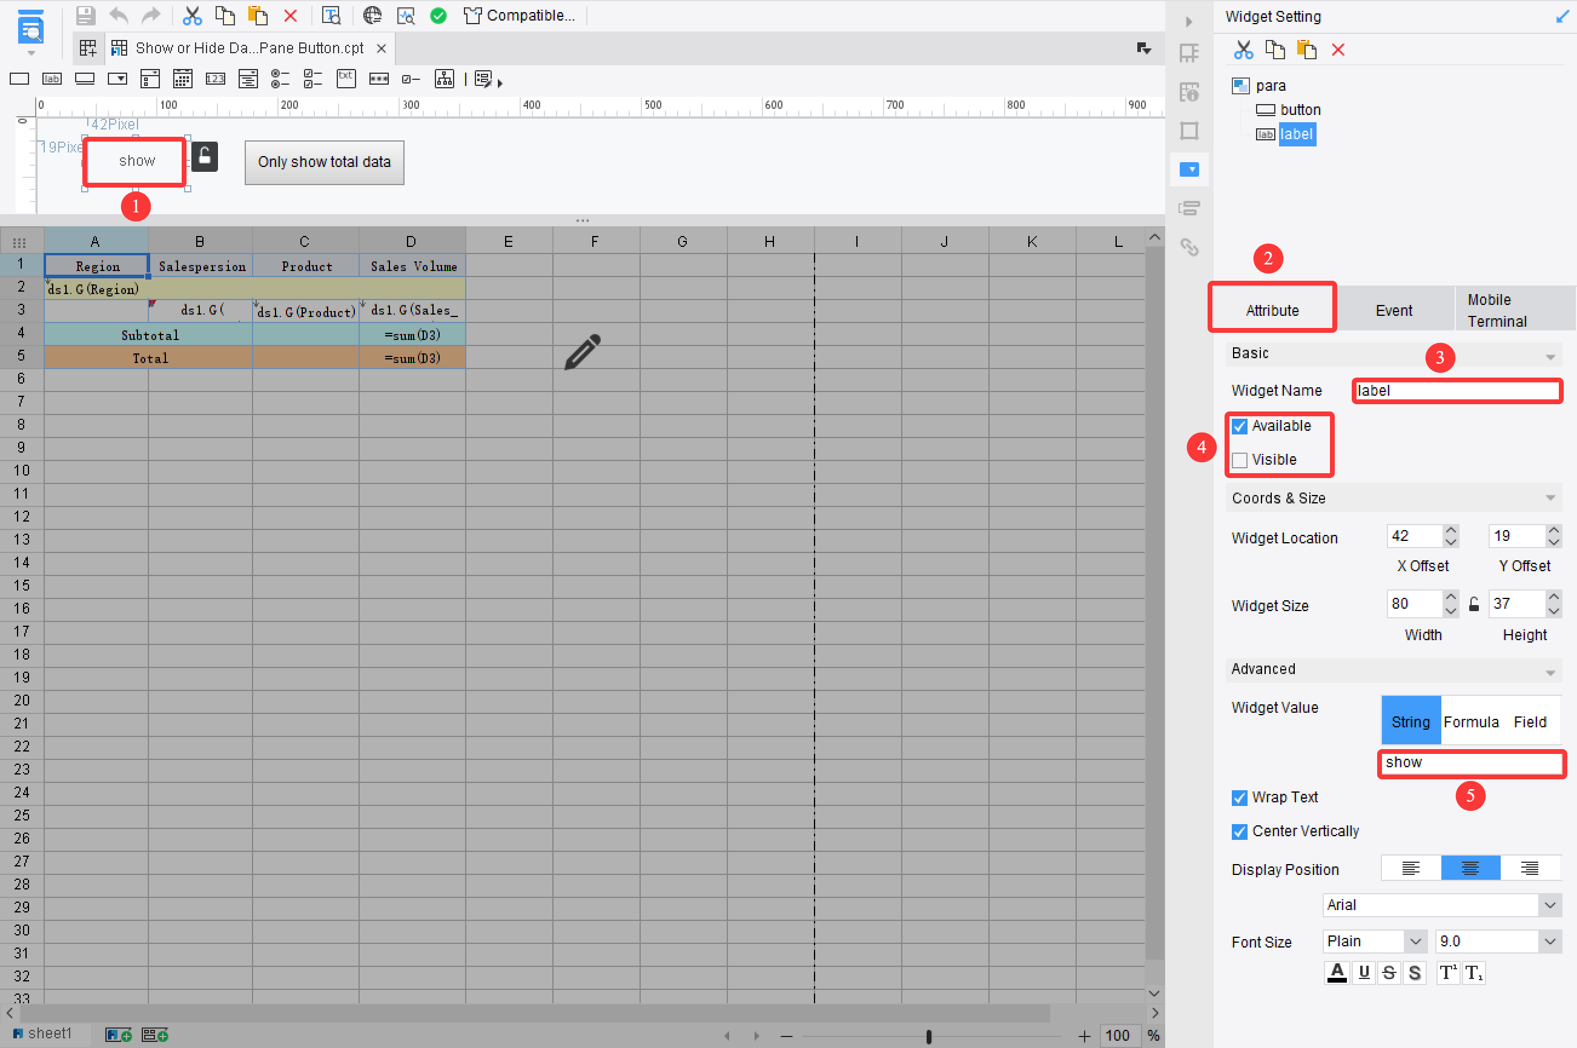The image size is (1577, 1048).
Task: Insert a tree dropdown widget
Action: (445, 79)
